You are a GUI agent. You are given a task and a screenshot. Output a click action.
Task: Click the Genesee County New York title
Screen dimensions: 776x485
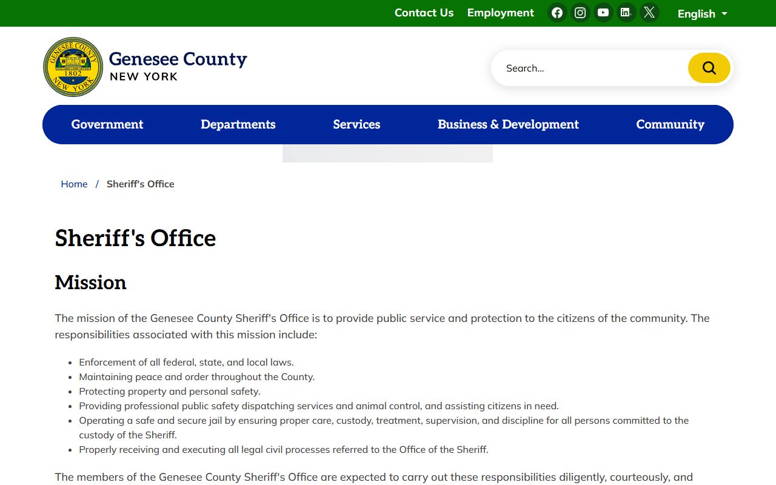[178, 66]
